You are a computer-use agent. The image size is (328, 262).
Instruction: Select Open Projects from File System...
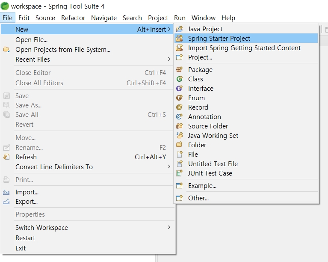click(87, 50)
